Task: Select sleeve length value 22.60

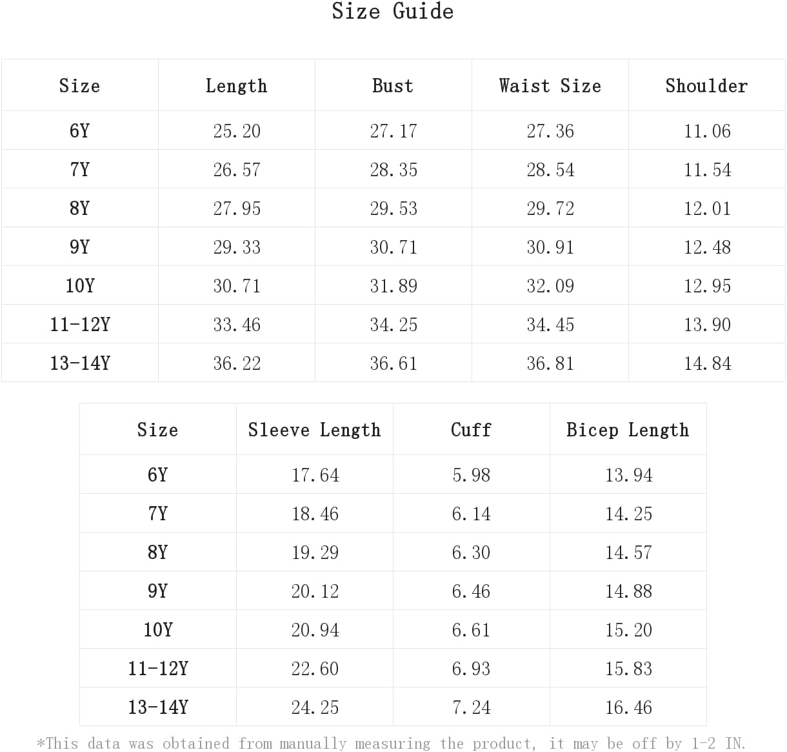Action: coord(315,669)
